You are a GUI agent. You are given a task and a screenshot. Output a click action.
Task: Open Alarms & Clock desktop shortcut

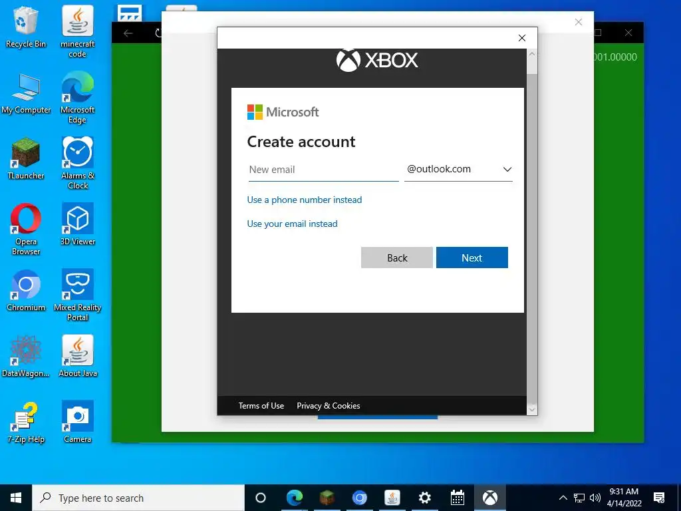pyautogui.click(x=77, y=164)
